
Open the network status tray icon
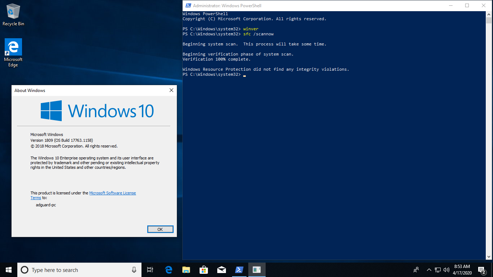pos(438,270)
